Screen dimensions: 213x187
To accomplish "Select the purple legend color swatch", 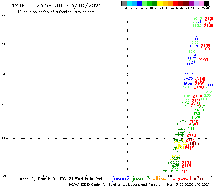I will tap(191, 3).
